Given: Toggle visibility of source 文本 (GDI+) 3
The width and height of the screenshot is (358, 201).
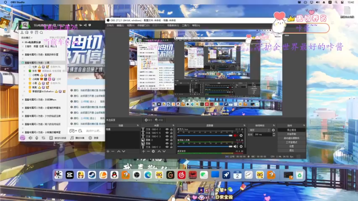Looking at the screenshot, I should click(167, 136).
